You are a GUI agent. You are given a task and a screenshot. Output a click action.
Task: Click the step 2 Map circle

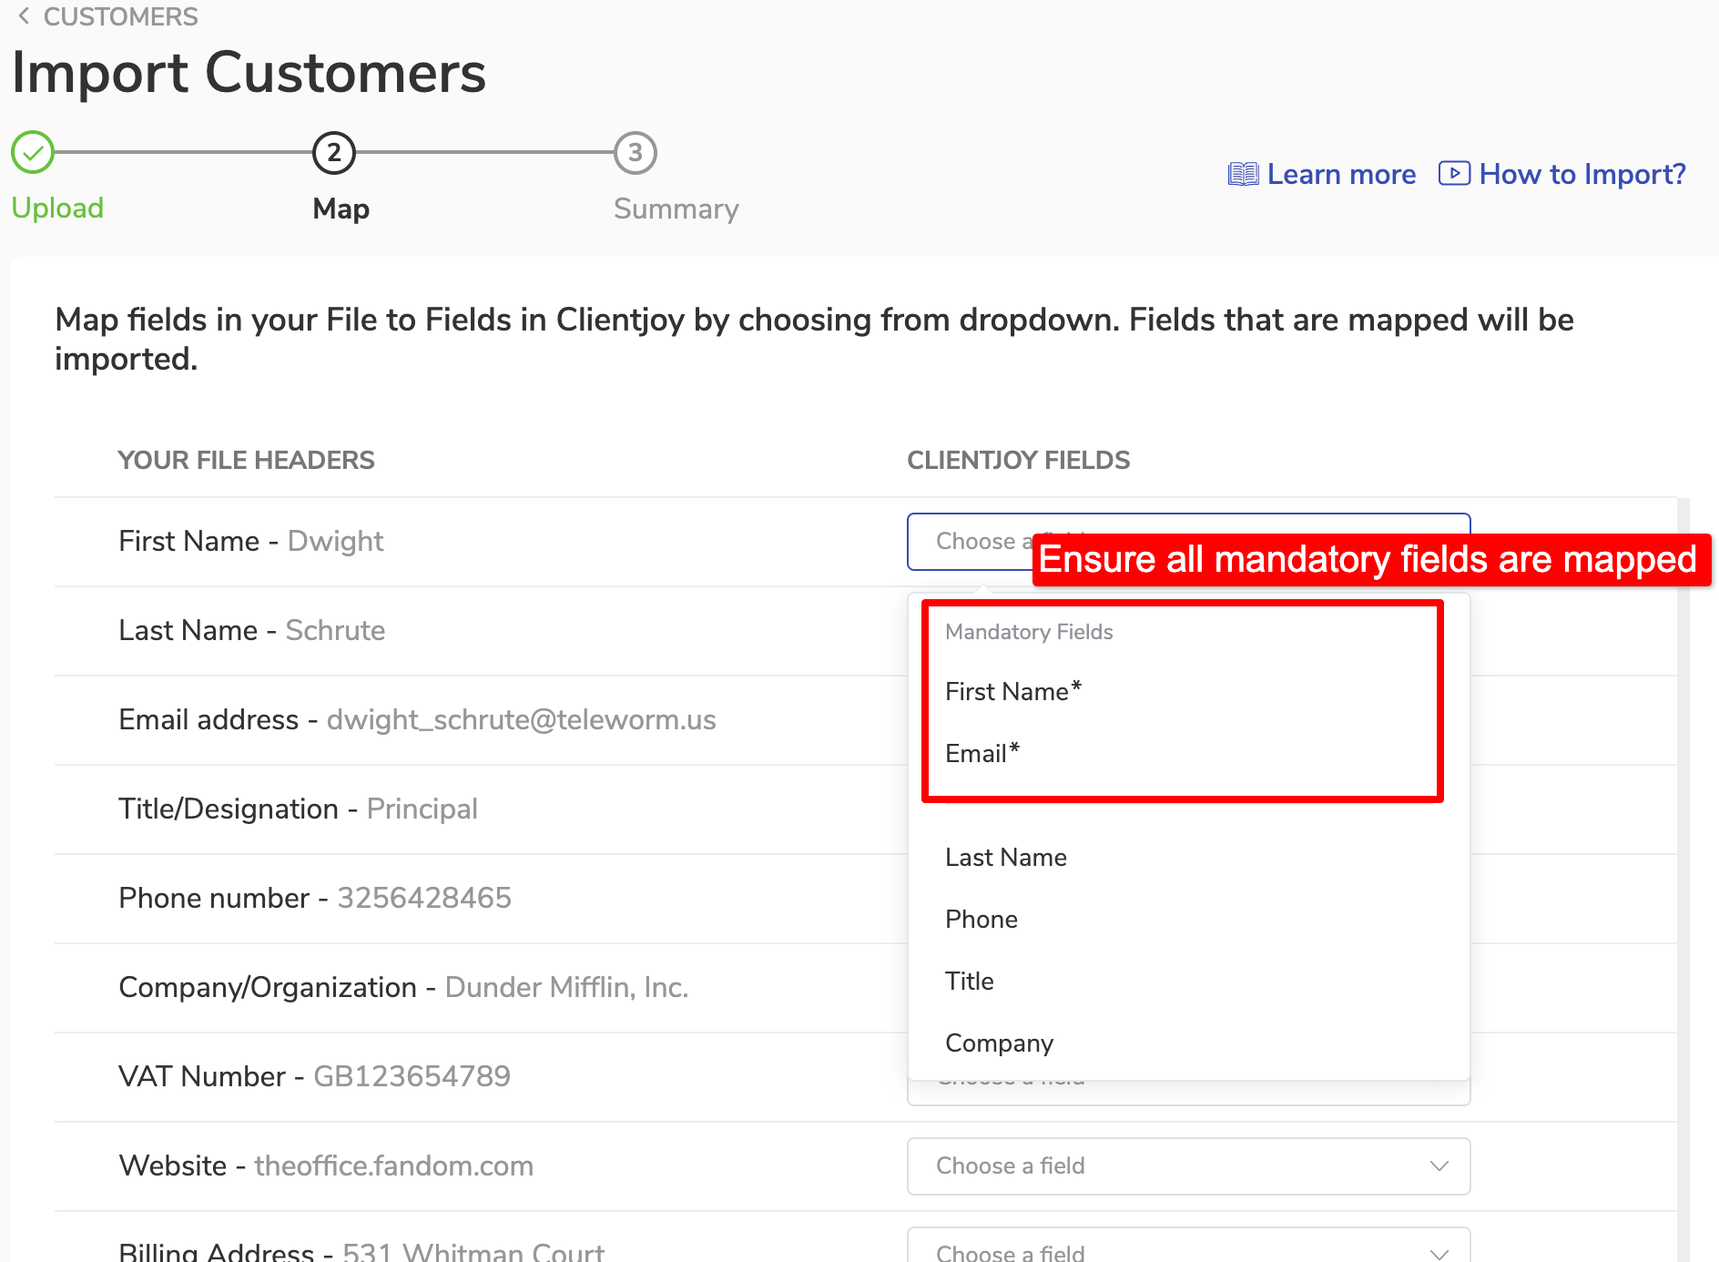tap(334, 153)
